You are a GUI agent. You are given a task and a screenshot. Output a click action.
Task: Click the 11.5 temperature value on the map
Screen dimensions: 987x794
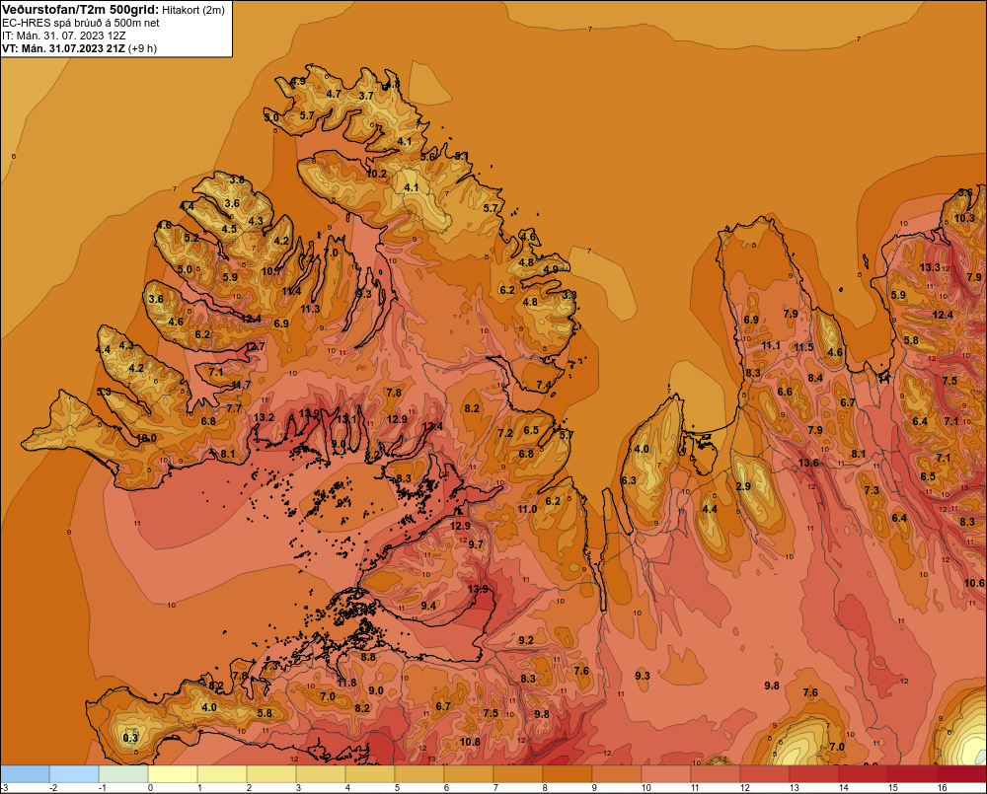coord(803,347)
